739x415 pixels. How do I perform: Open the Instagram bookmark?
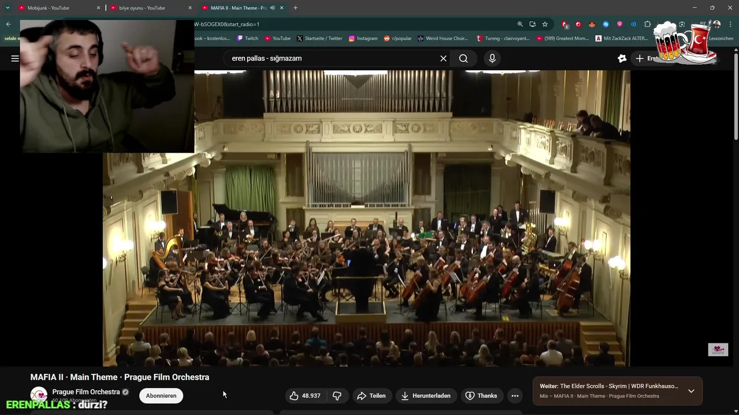pyautogui.click(x=363, y=39)
